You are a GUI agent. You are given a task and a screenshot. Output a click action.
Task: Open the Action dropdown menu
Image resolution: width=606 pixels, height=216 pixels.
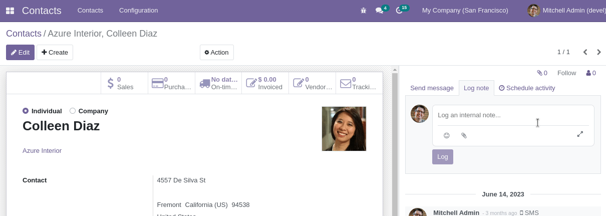tap(217, 52)
